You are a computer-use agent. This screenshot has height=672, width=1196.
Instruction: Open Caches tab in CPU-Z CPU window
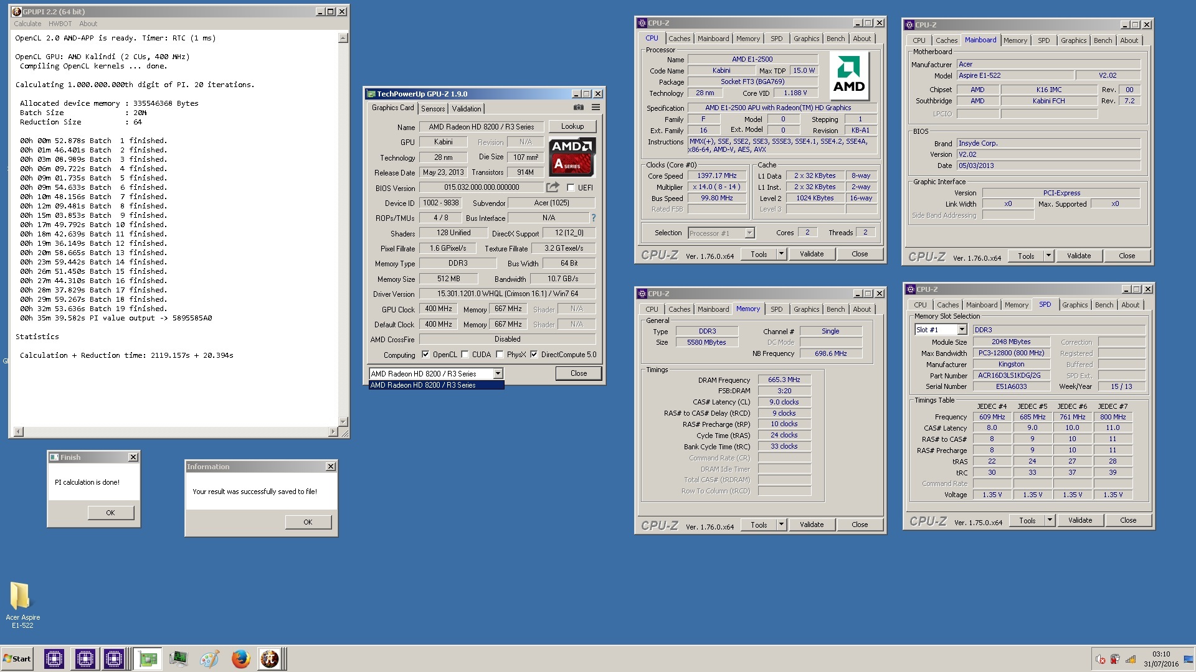click(679, 39)
